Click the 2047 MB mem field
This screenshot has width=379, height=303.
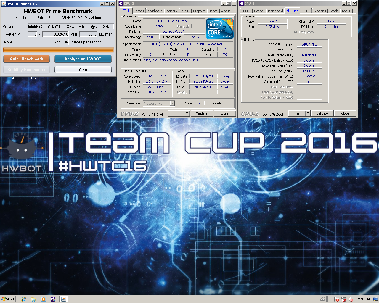[88, 34]
